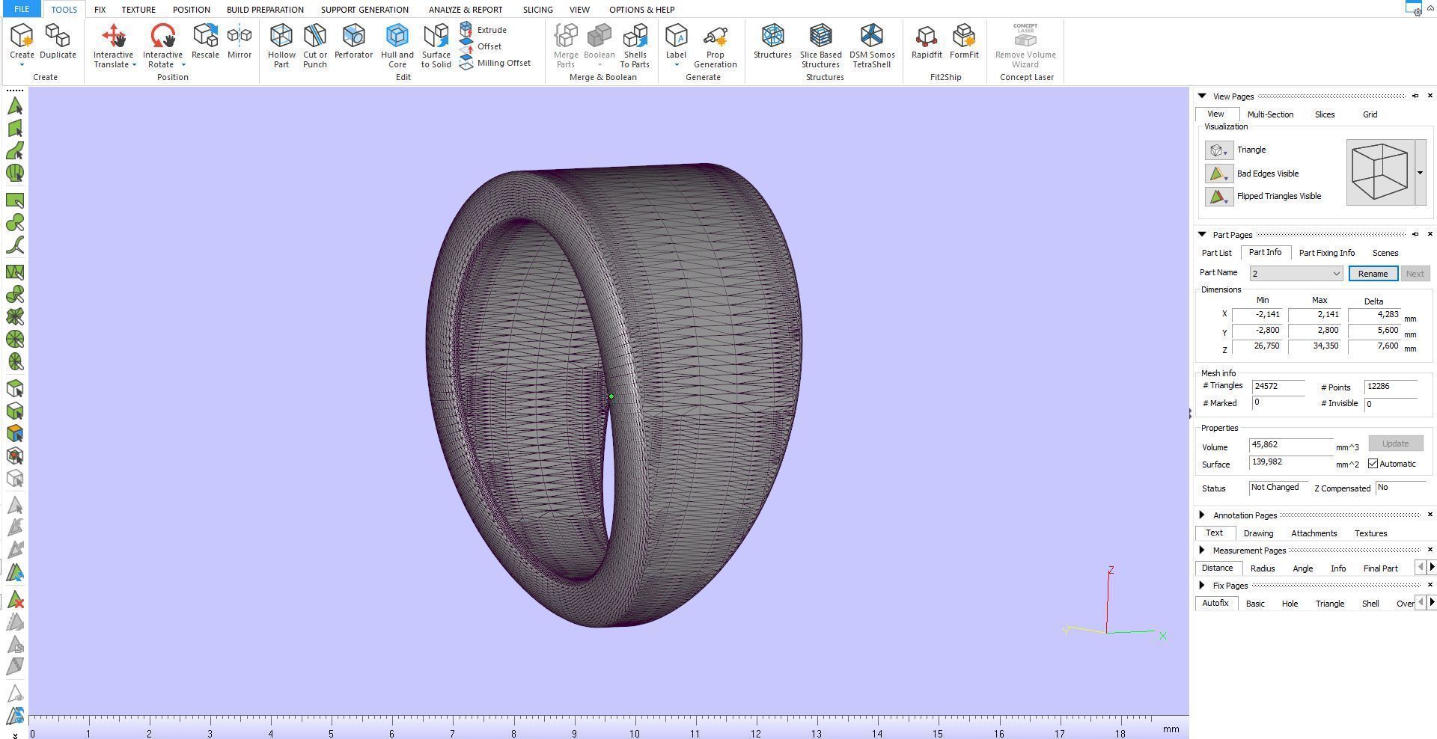The height and width of the screenshot is (739, 1437).
Task: Click the Create part icon
Action: (22, 35)
